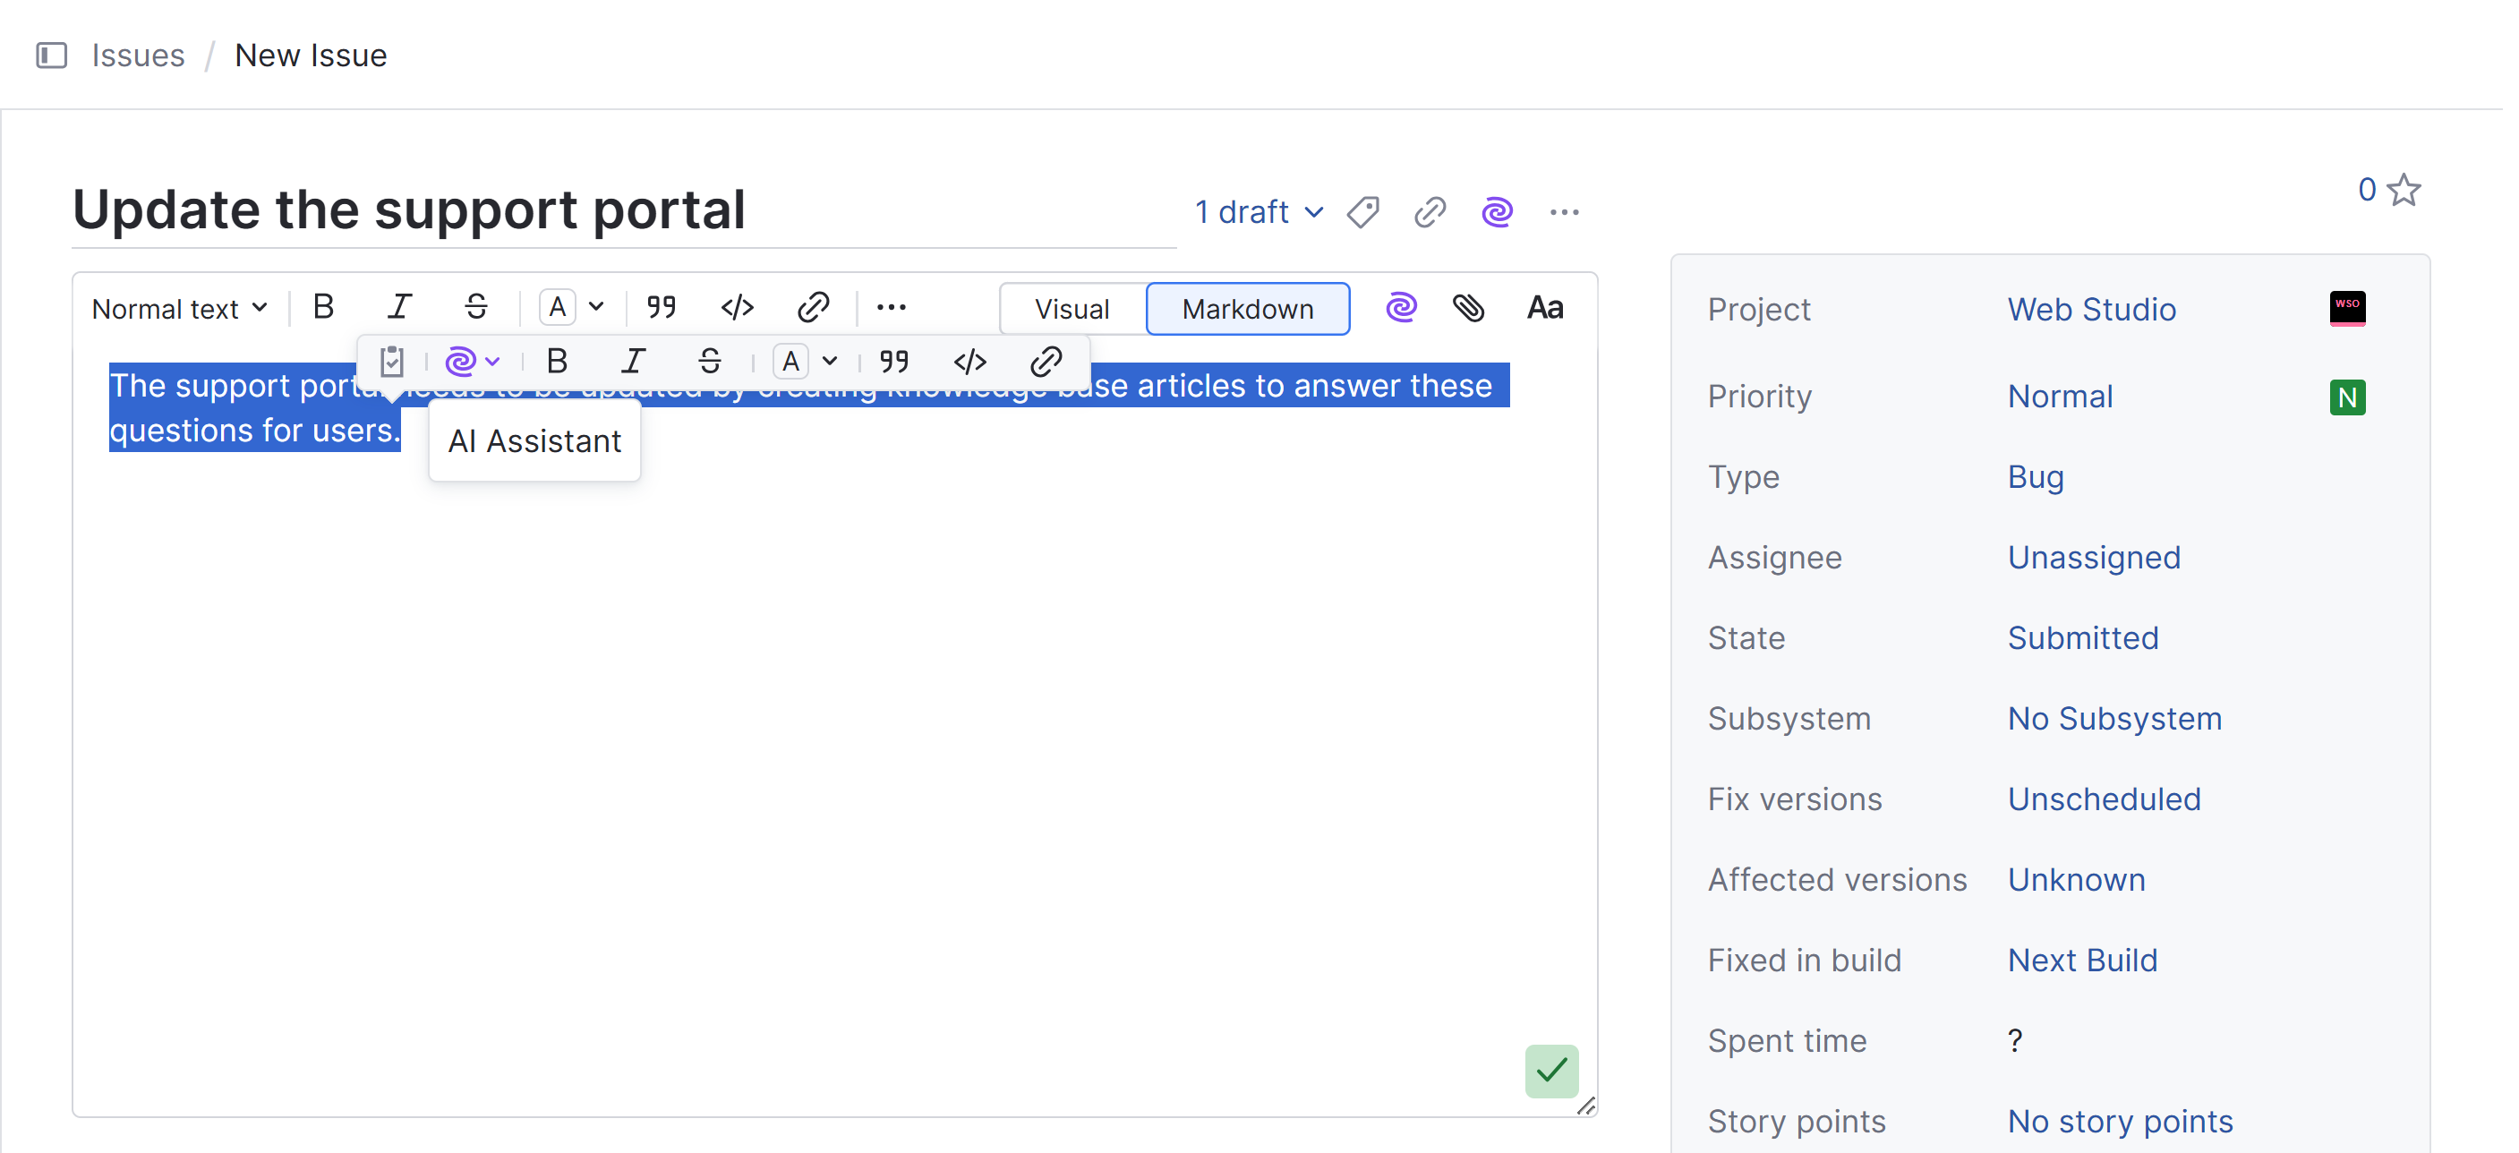Screen dimensions: 2519x1153
Task: Click the star icon to favorite issue
Action: point(2404,190)
